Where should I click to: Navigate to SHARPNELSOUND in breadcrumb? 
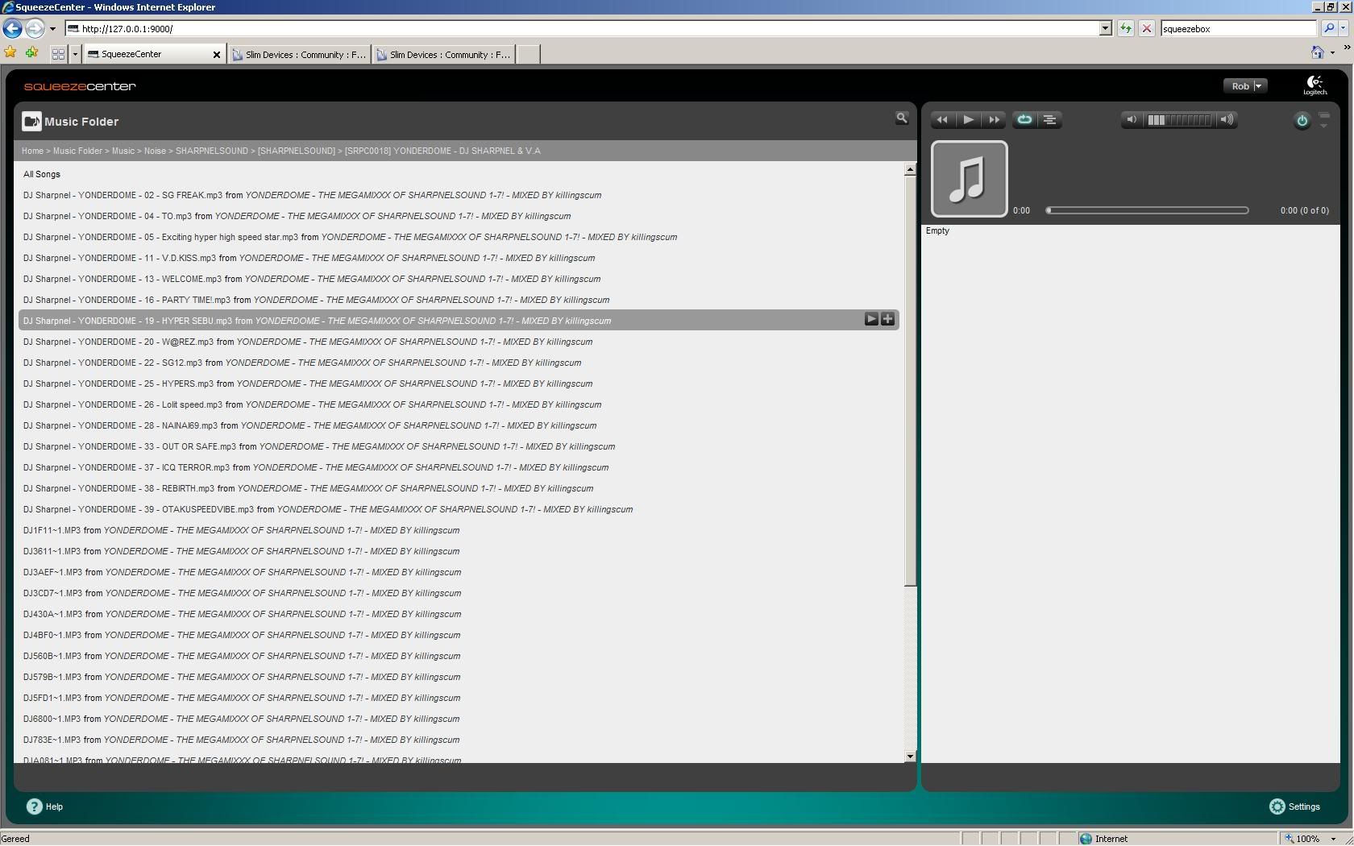pos(211,151)
